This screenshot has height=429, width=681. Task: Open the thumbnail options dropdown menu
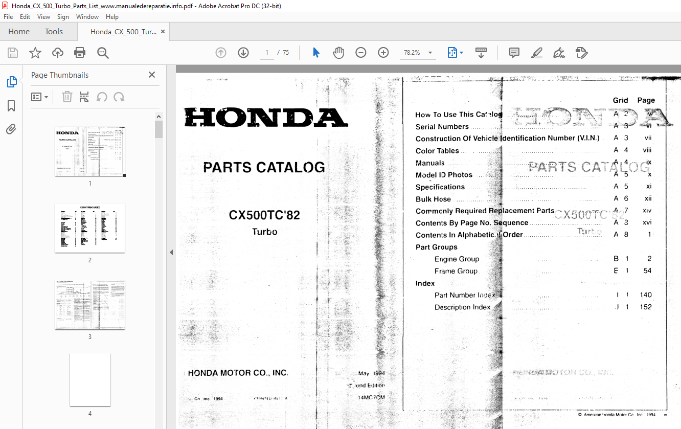(x=39, y=97)
